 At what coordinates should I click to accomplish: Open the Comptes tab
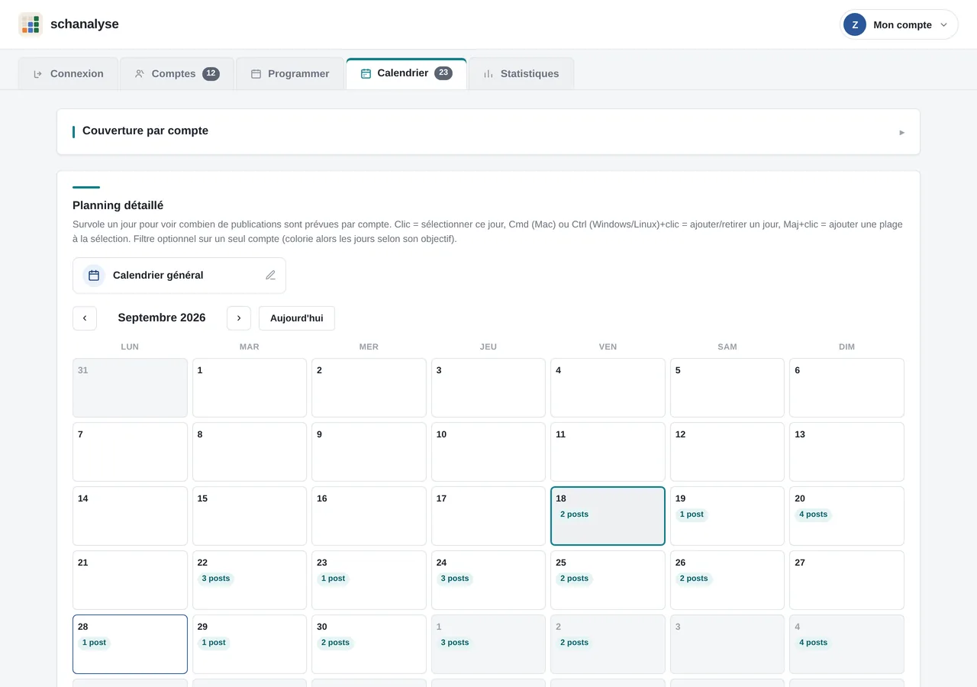(177, 74)
